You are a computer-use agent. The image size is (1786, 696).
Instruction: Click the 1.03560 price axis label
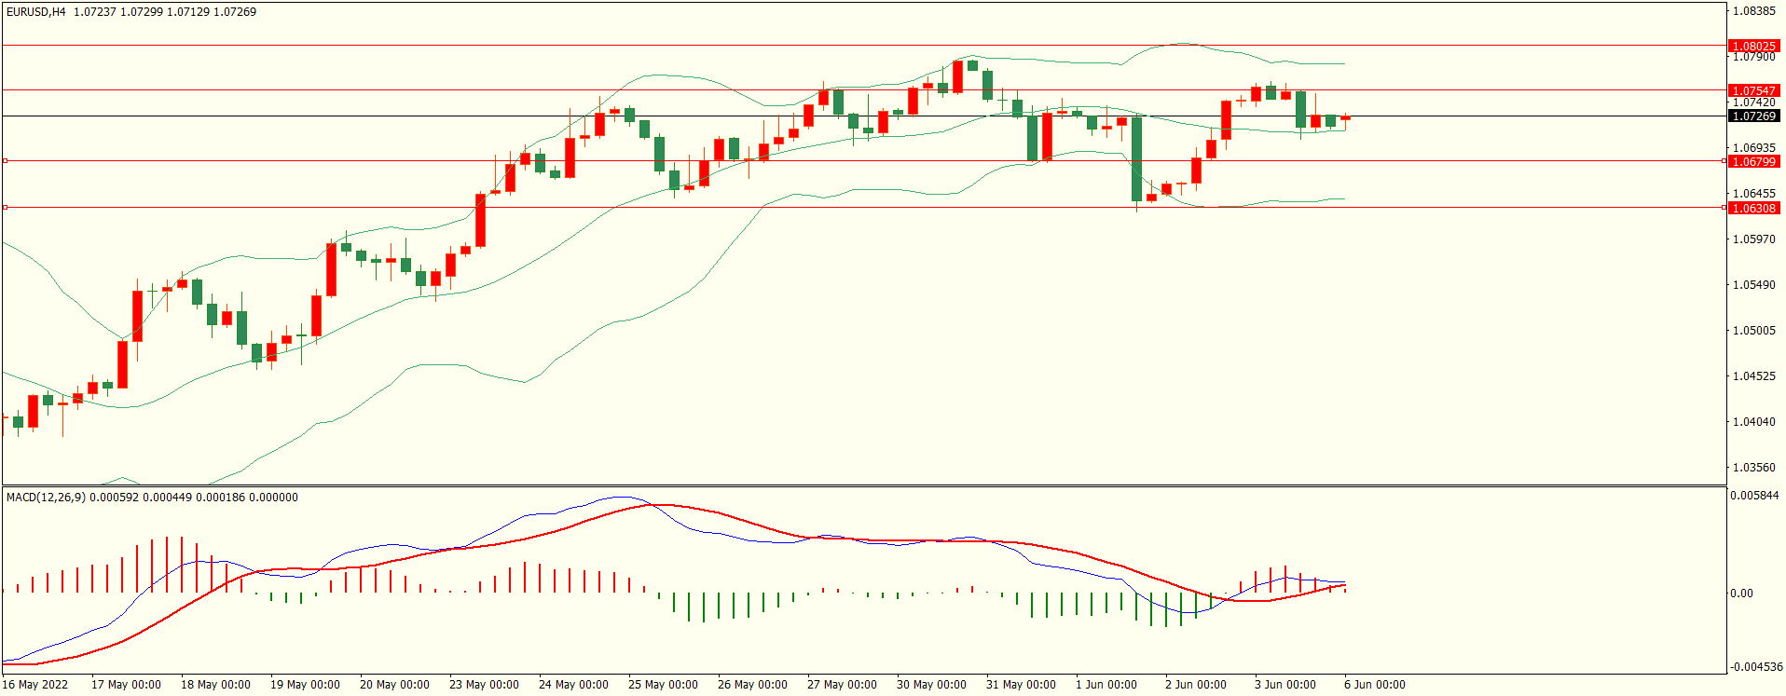pyautogui.click(x=1754, y=468)
